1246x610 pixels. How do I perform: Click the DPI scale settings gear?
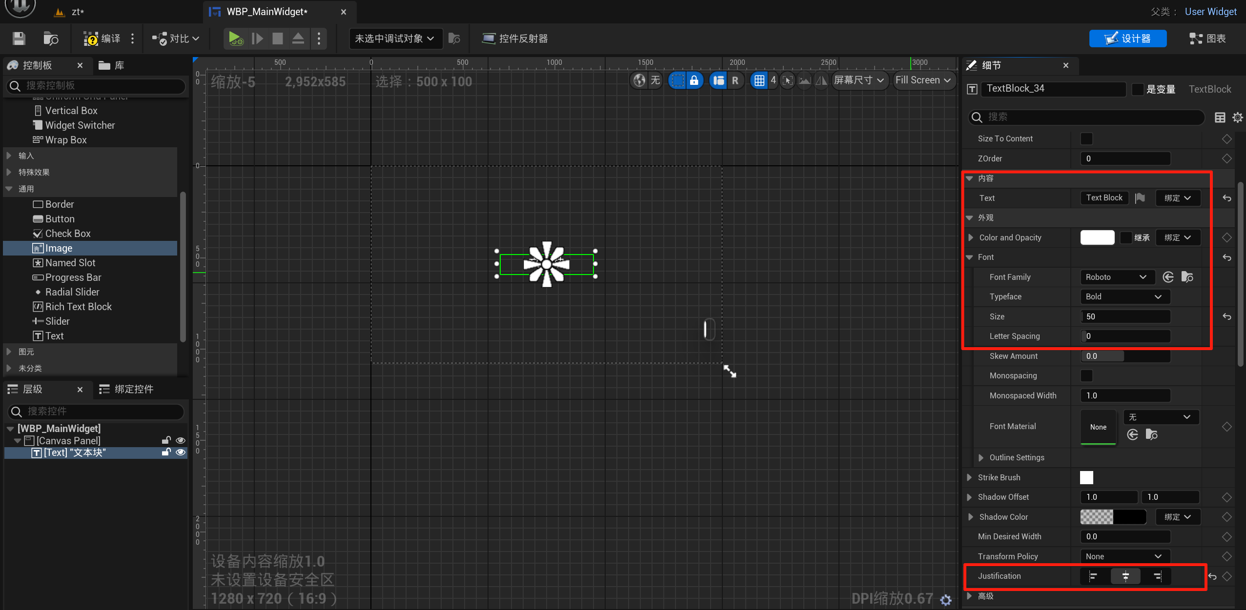click(946, 600)
